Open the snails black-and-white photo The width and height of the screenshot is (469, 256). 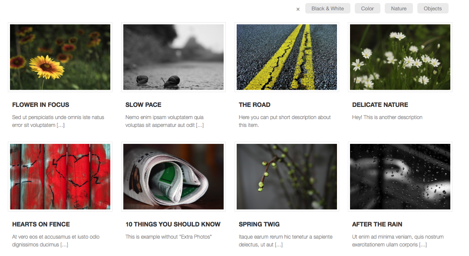tap(173, 57)
